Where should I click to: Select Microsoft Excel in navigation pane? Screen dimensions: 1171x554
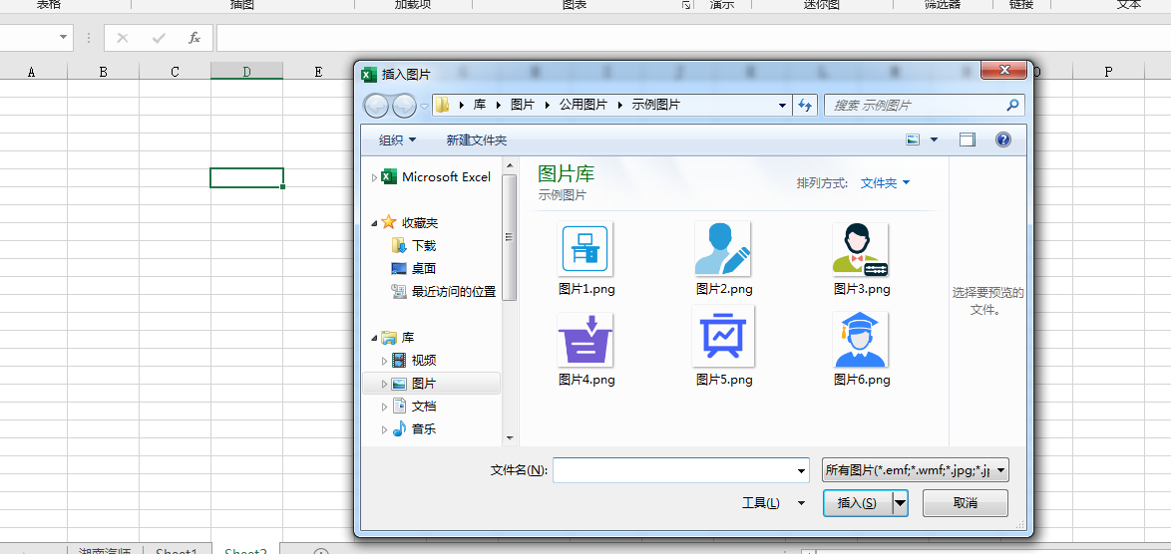click(x=446, y=176)
